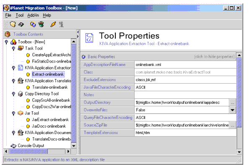Open the Help menu
Image resolution: width=252 pixels, height=166 pixels.
[x=47, y=15]
